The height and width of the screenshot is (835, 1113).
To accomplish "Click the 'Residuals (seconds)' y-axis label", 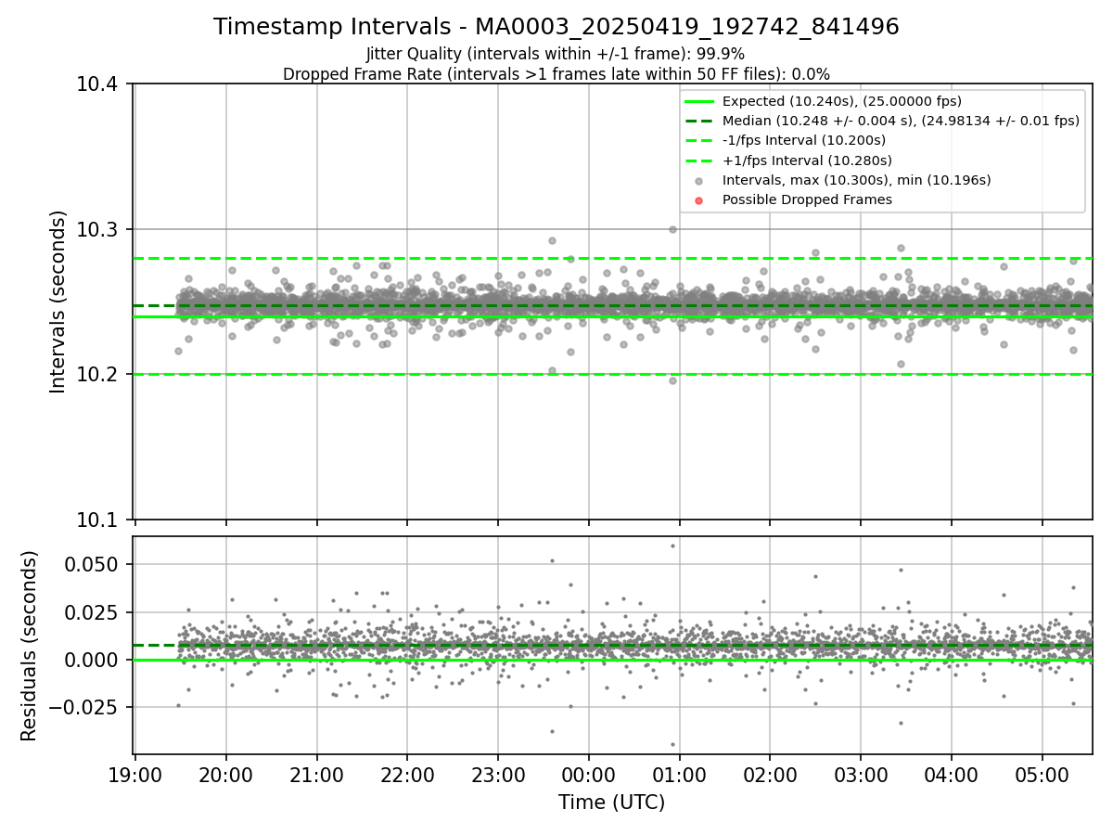I will tap(30, 646).
